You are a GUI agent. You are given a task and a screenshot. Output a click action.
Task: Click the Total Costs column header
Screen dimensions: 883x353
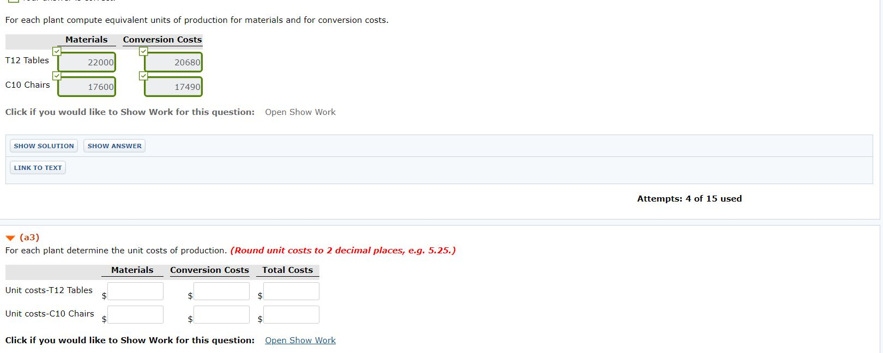(287, 270)
